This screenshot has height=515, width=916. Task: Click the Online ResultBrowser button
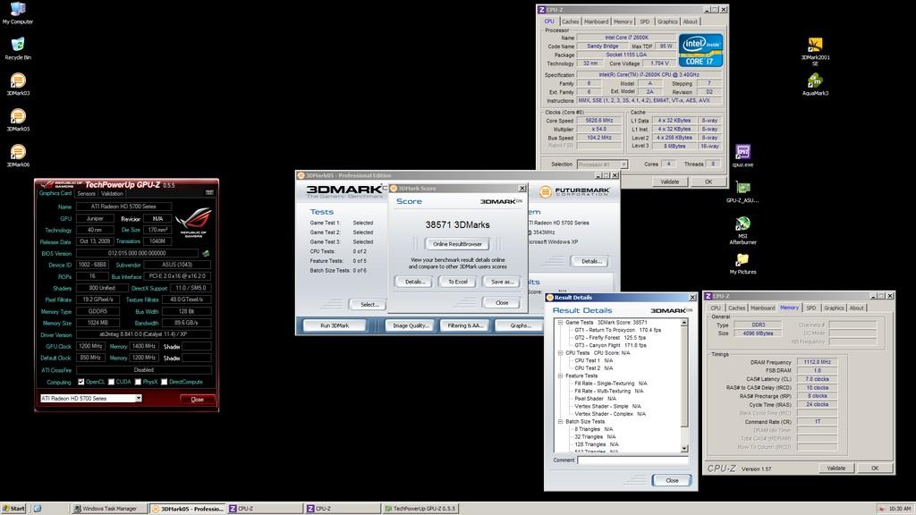point(457,244)
